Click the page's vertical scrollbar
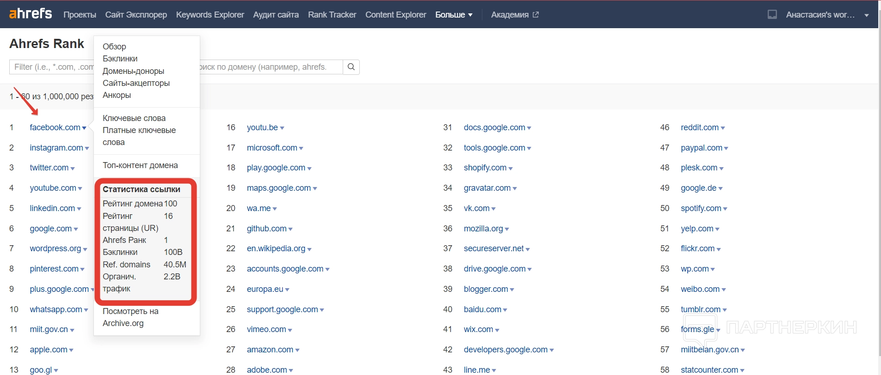Viewport: 881px width, 375px height. click(879, 185)
